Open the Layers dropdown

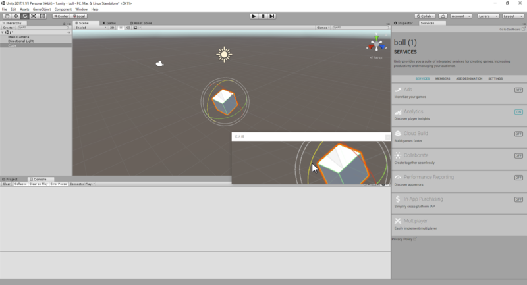tap(488, 16)
